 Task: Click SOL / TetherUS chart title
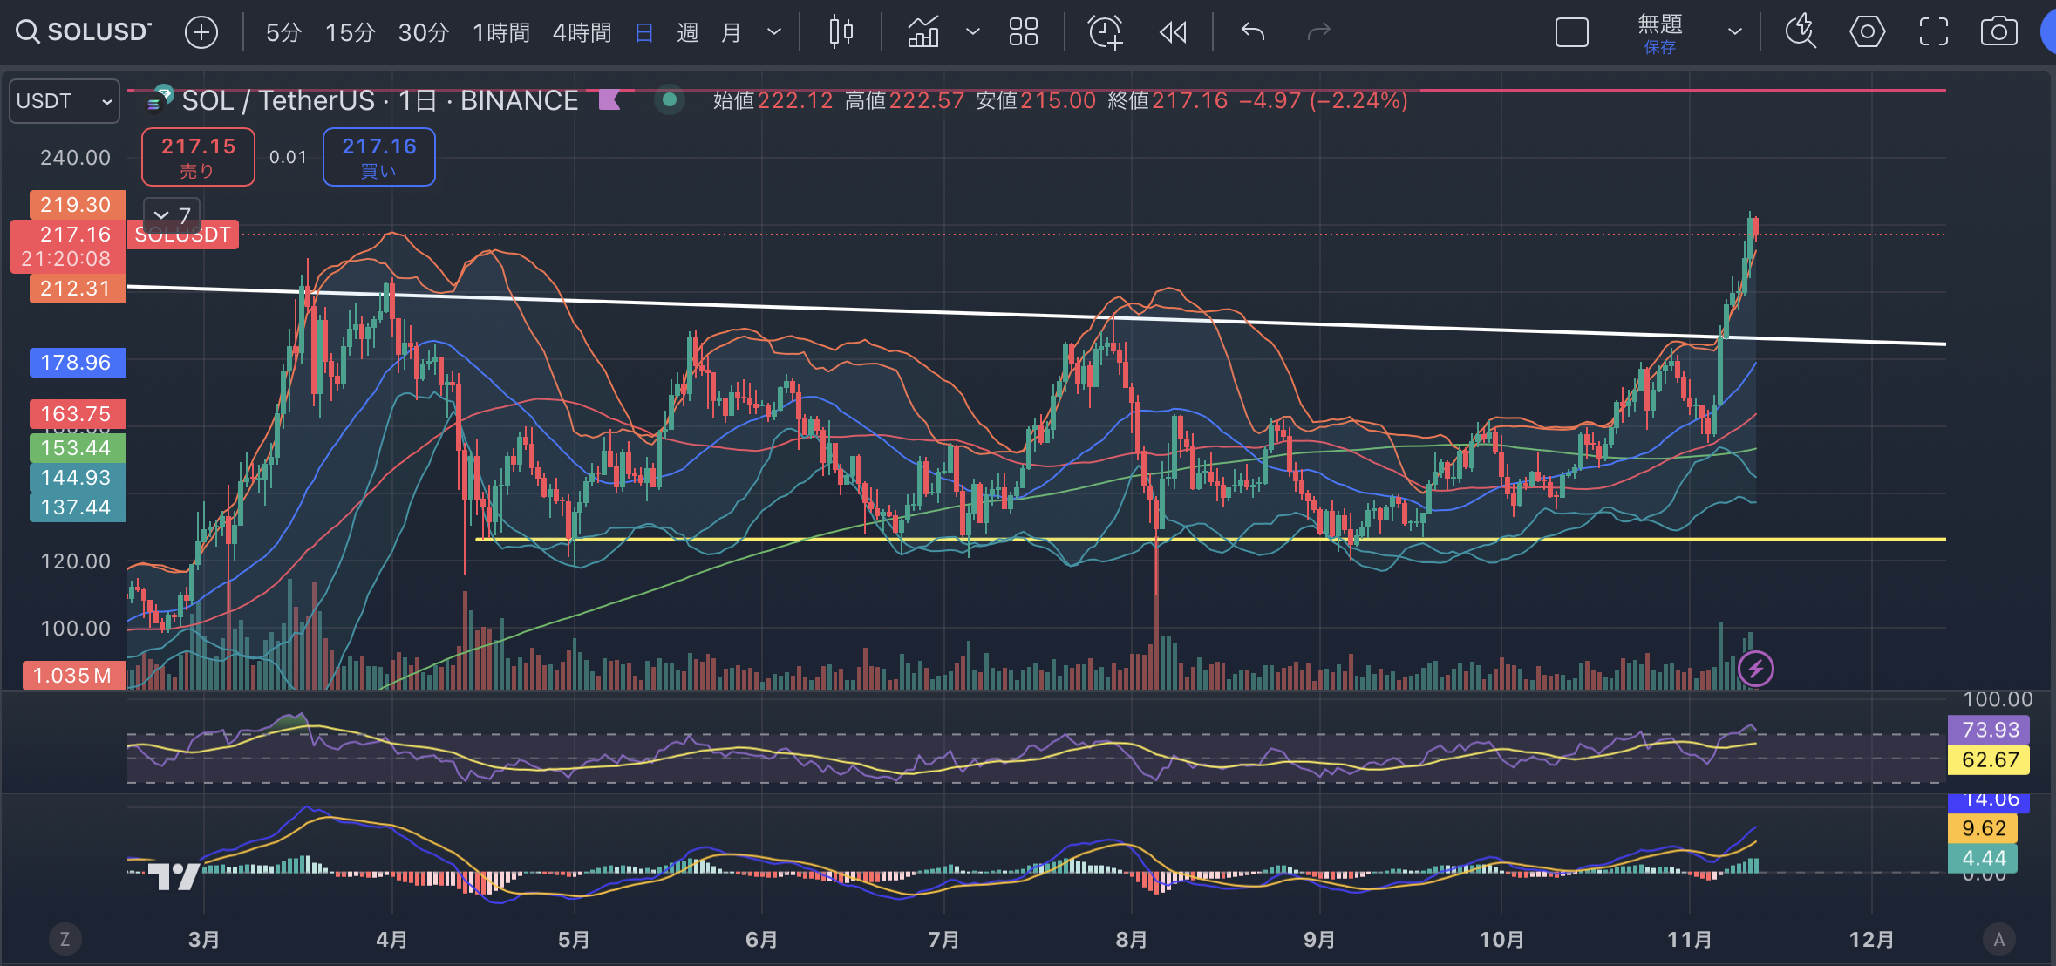tap(379, 100)
